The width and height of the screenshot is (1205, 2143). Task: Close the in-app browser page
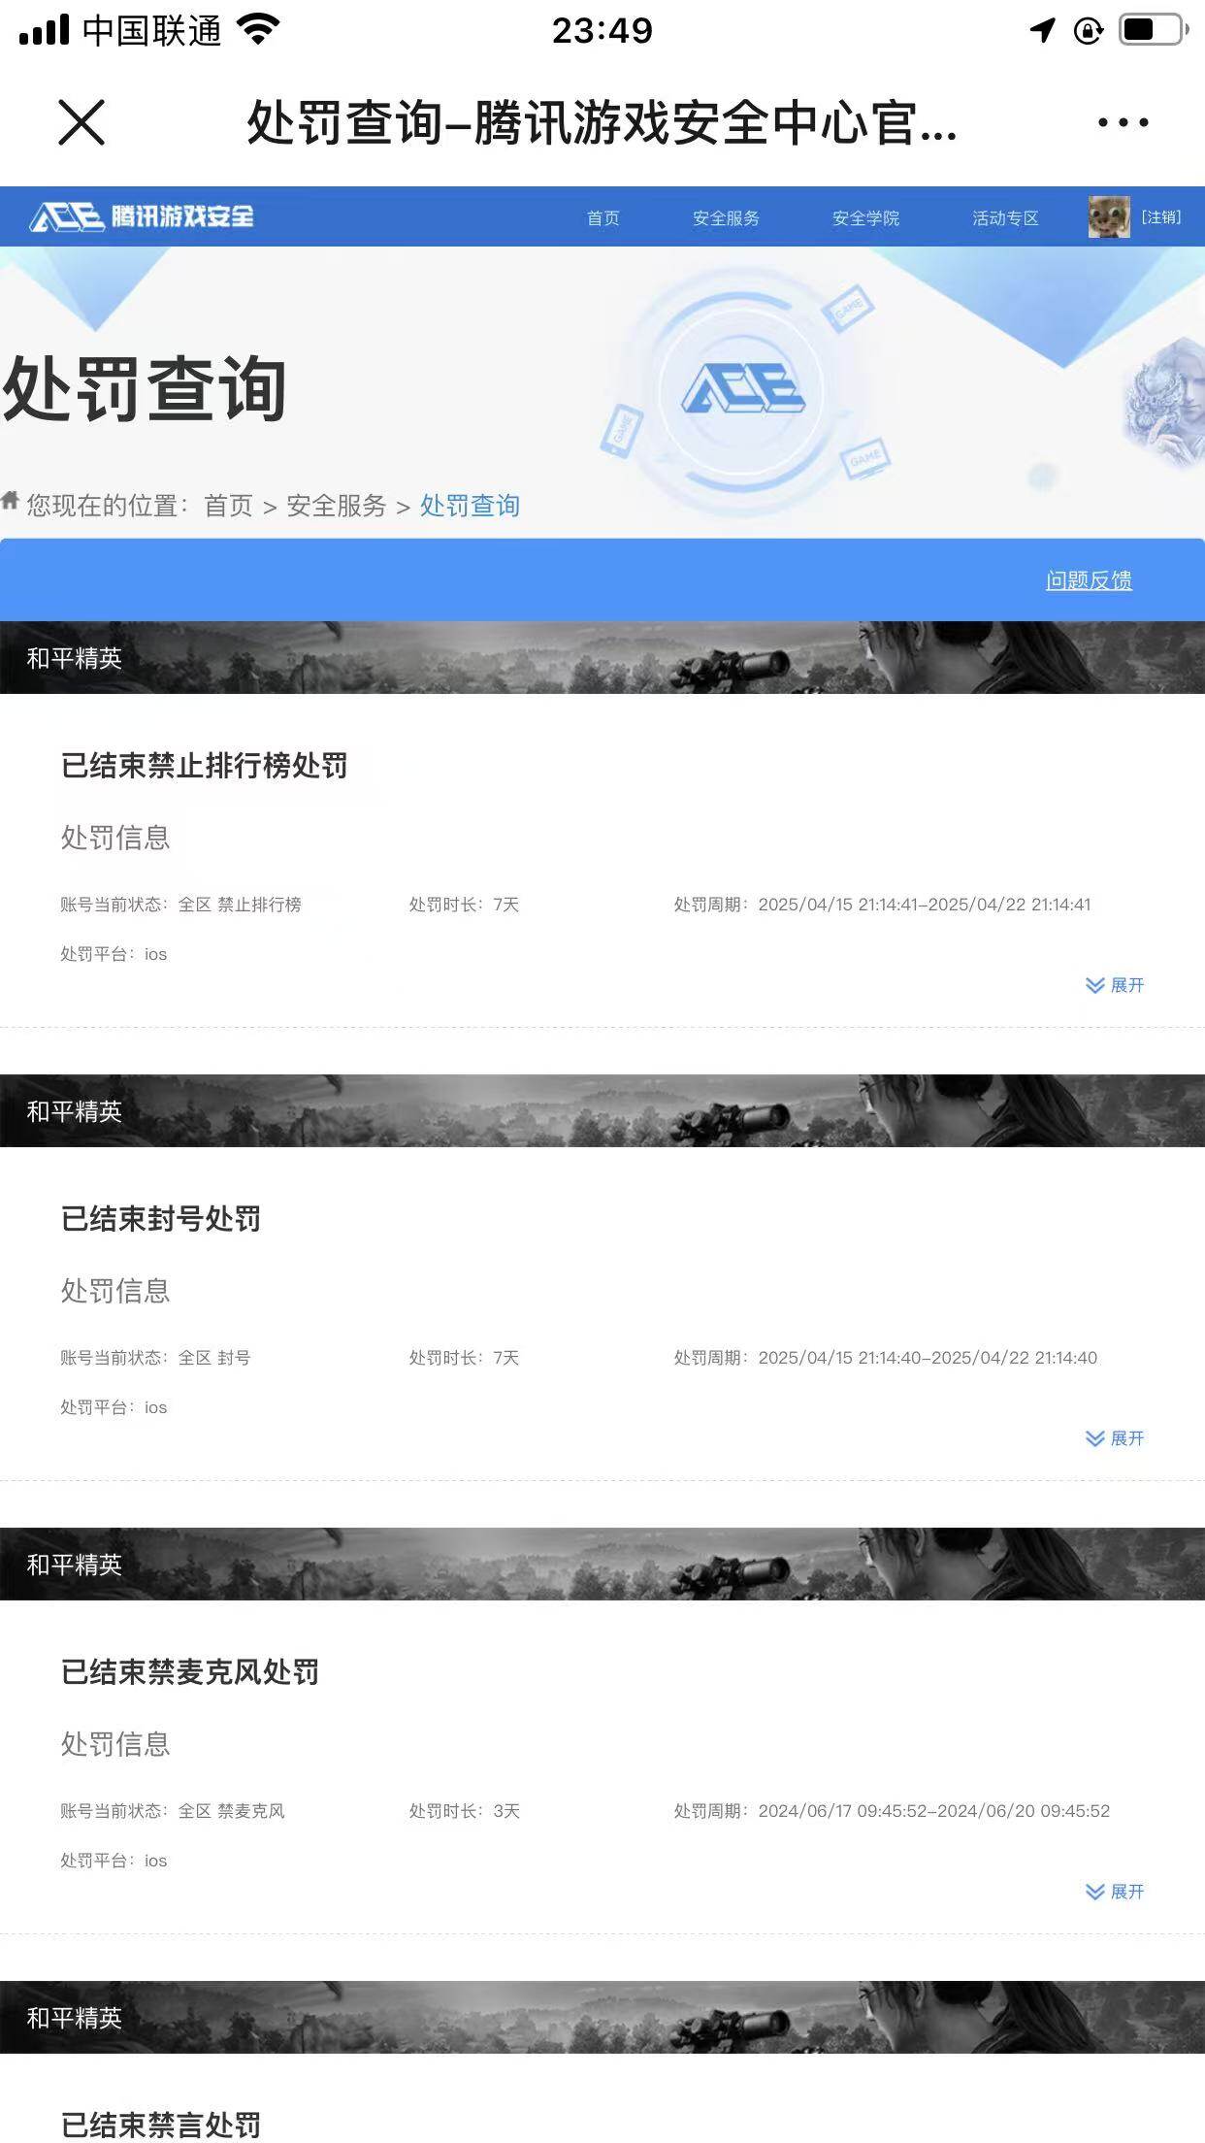pos(81,122)
